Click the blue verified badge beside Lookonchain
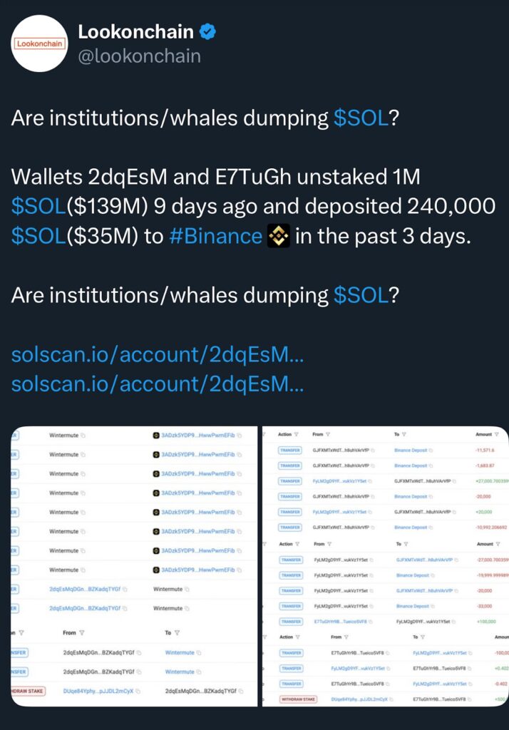509x730 pixels. 207,31
